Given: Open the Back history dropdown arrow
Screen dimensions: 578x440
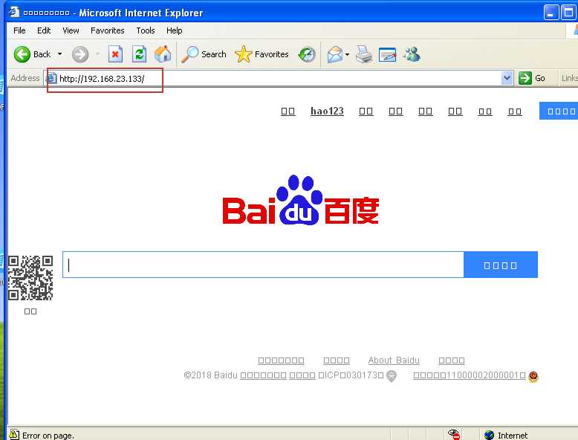Looking at the screenshot, I should tap(59, 54).
